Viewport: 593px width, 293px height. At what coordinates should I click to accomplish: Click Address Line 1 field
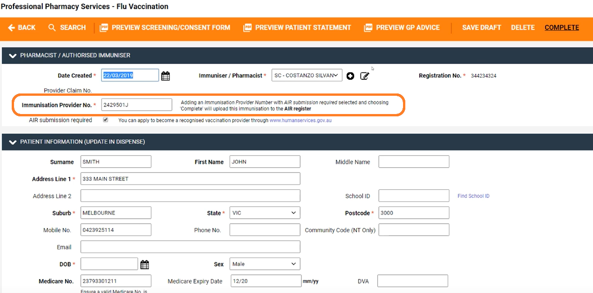tap(190, 179)
